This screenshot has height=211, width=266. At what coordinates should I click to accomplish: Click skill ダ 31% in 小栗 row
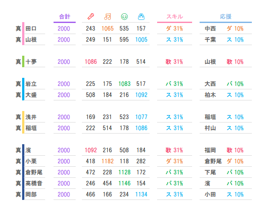[x=174, y=161]
